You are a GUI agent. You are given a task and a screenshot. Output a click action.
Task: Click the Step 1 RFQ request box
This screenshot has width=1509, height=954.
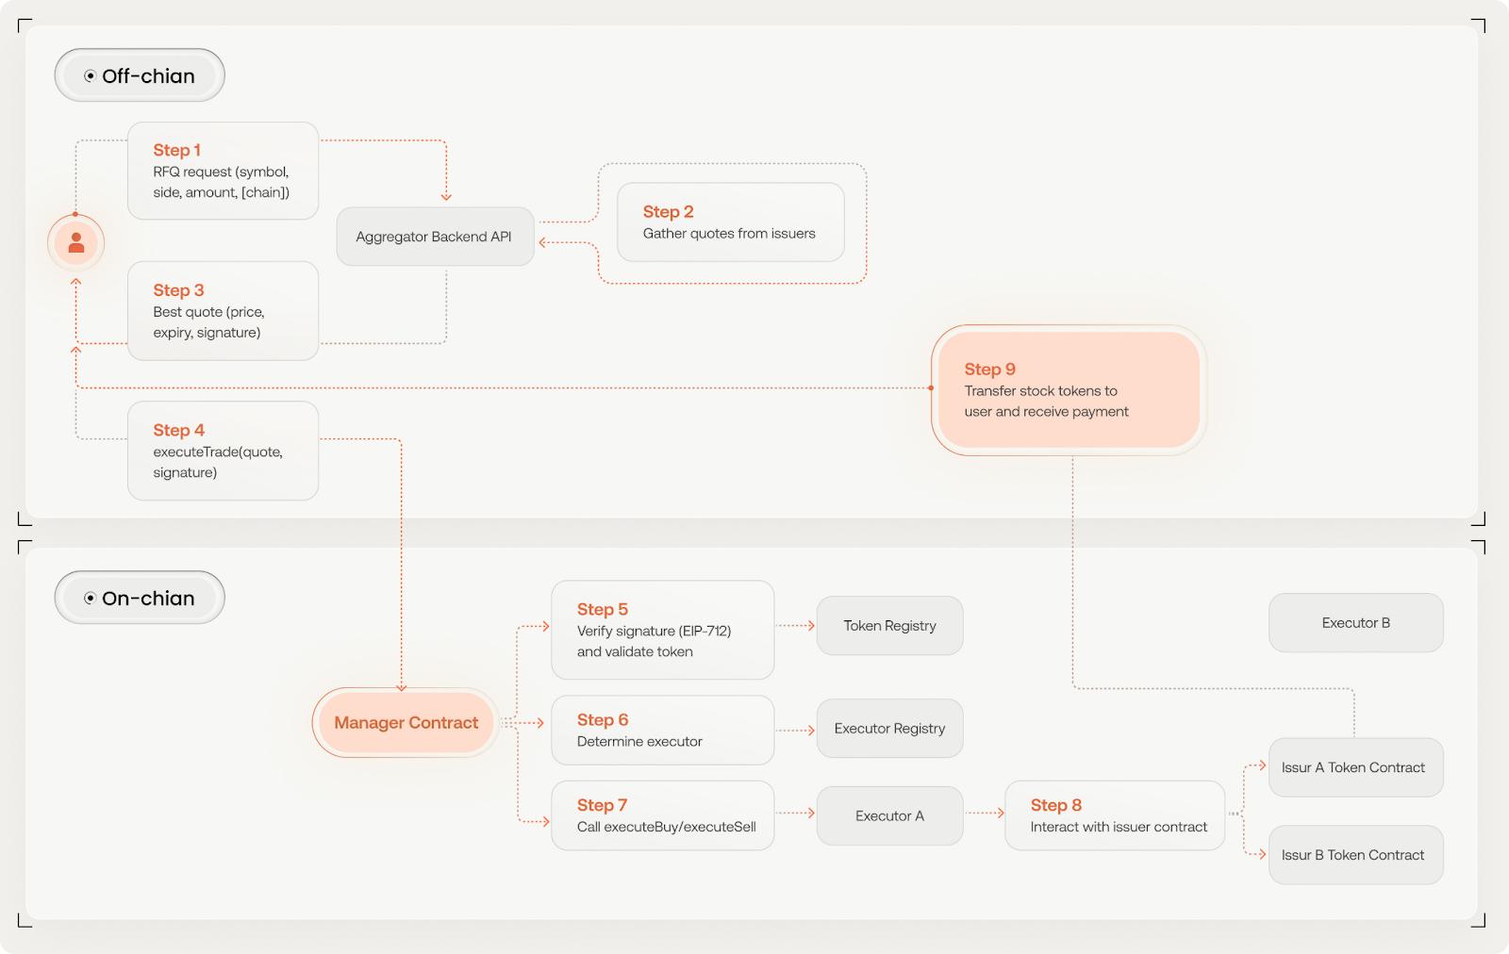[x=223, y=171]
